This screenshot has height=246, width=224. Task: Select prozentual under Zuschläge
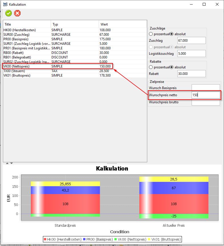151,34
